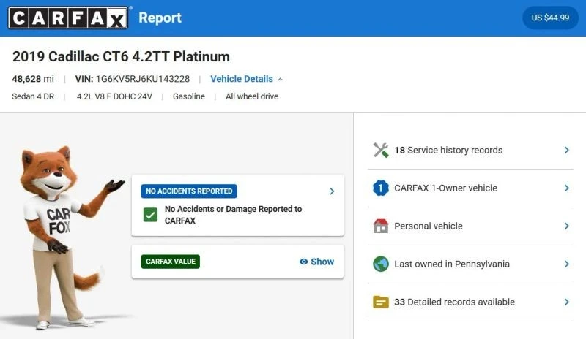This screenshot has height=339, width=586.
Task: Click the house Personal vehicle icon
Action: (x=381, y=226)
